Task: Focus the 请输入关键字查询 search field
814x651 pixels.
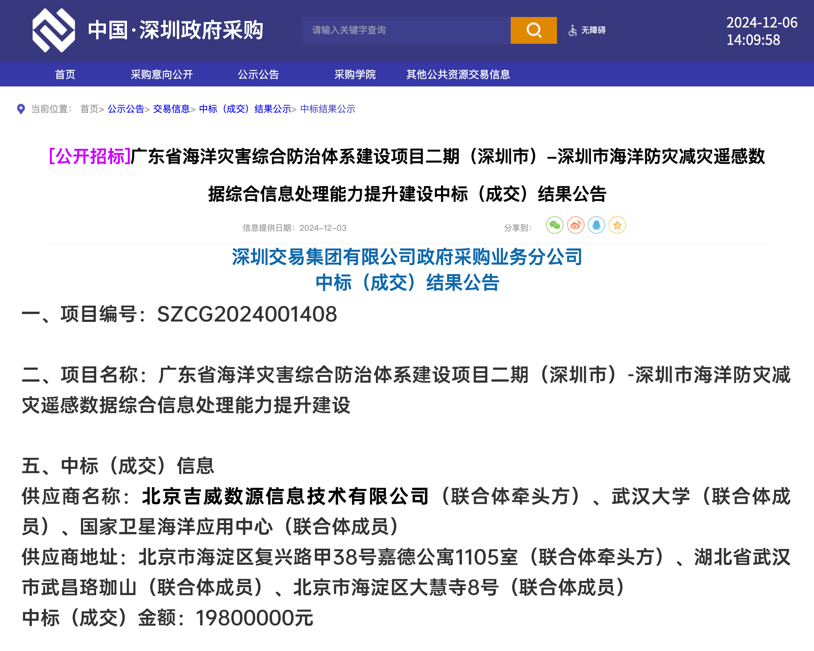Action: (x=406, y=30)
